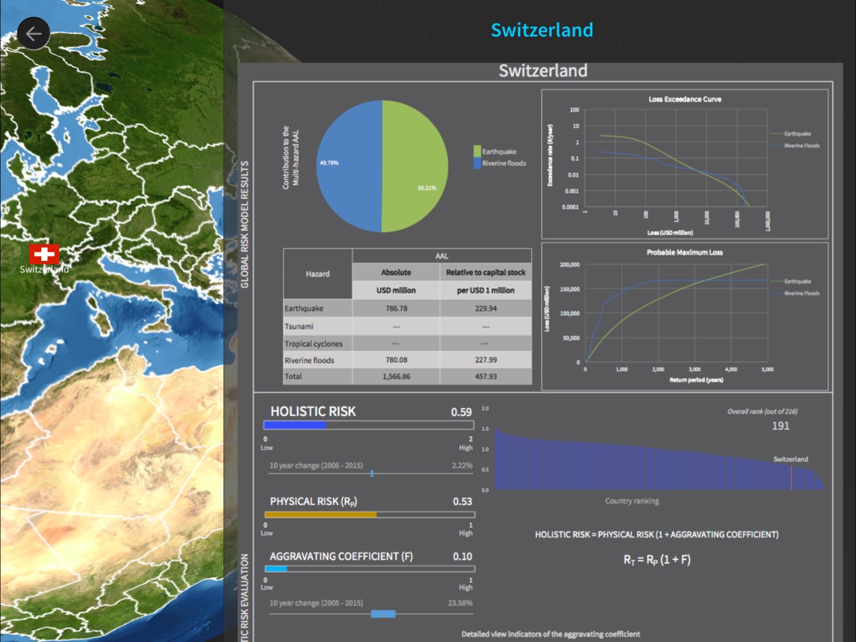
Task: Click the 'Absolute' column header
Action: click(x=396, y=272)
